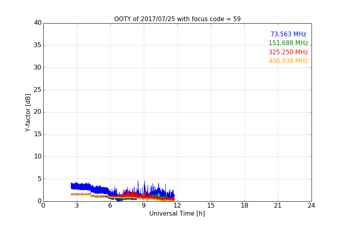Click the x-axis tick label 9

[x=144, y=206]
